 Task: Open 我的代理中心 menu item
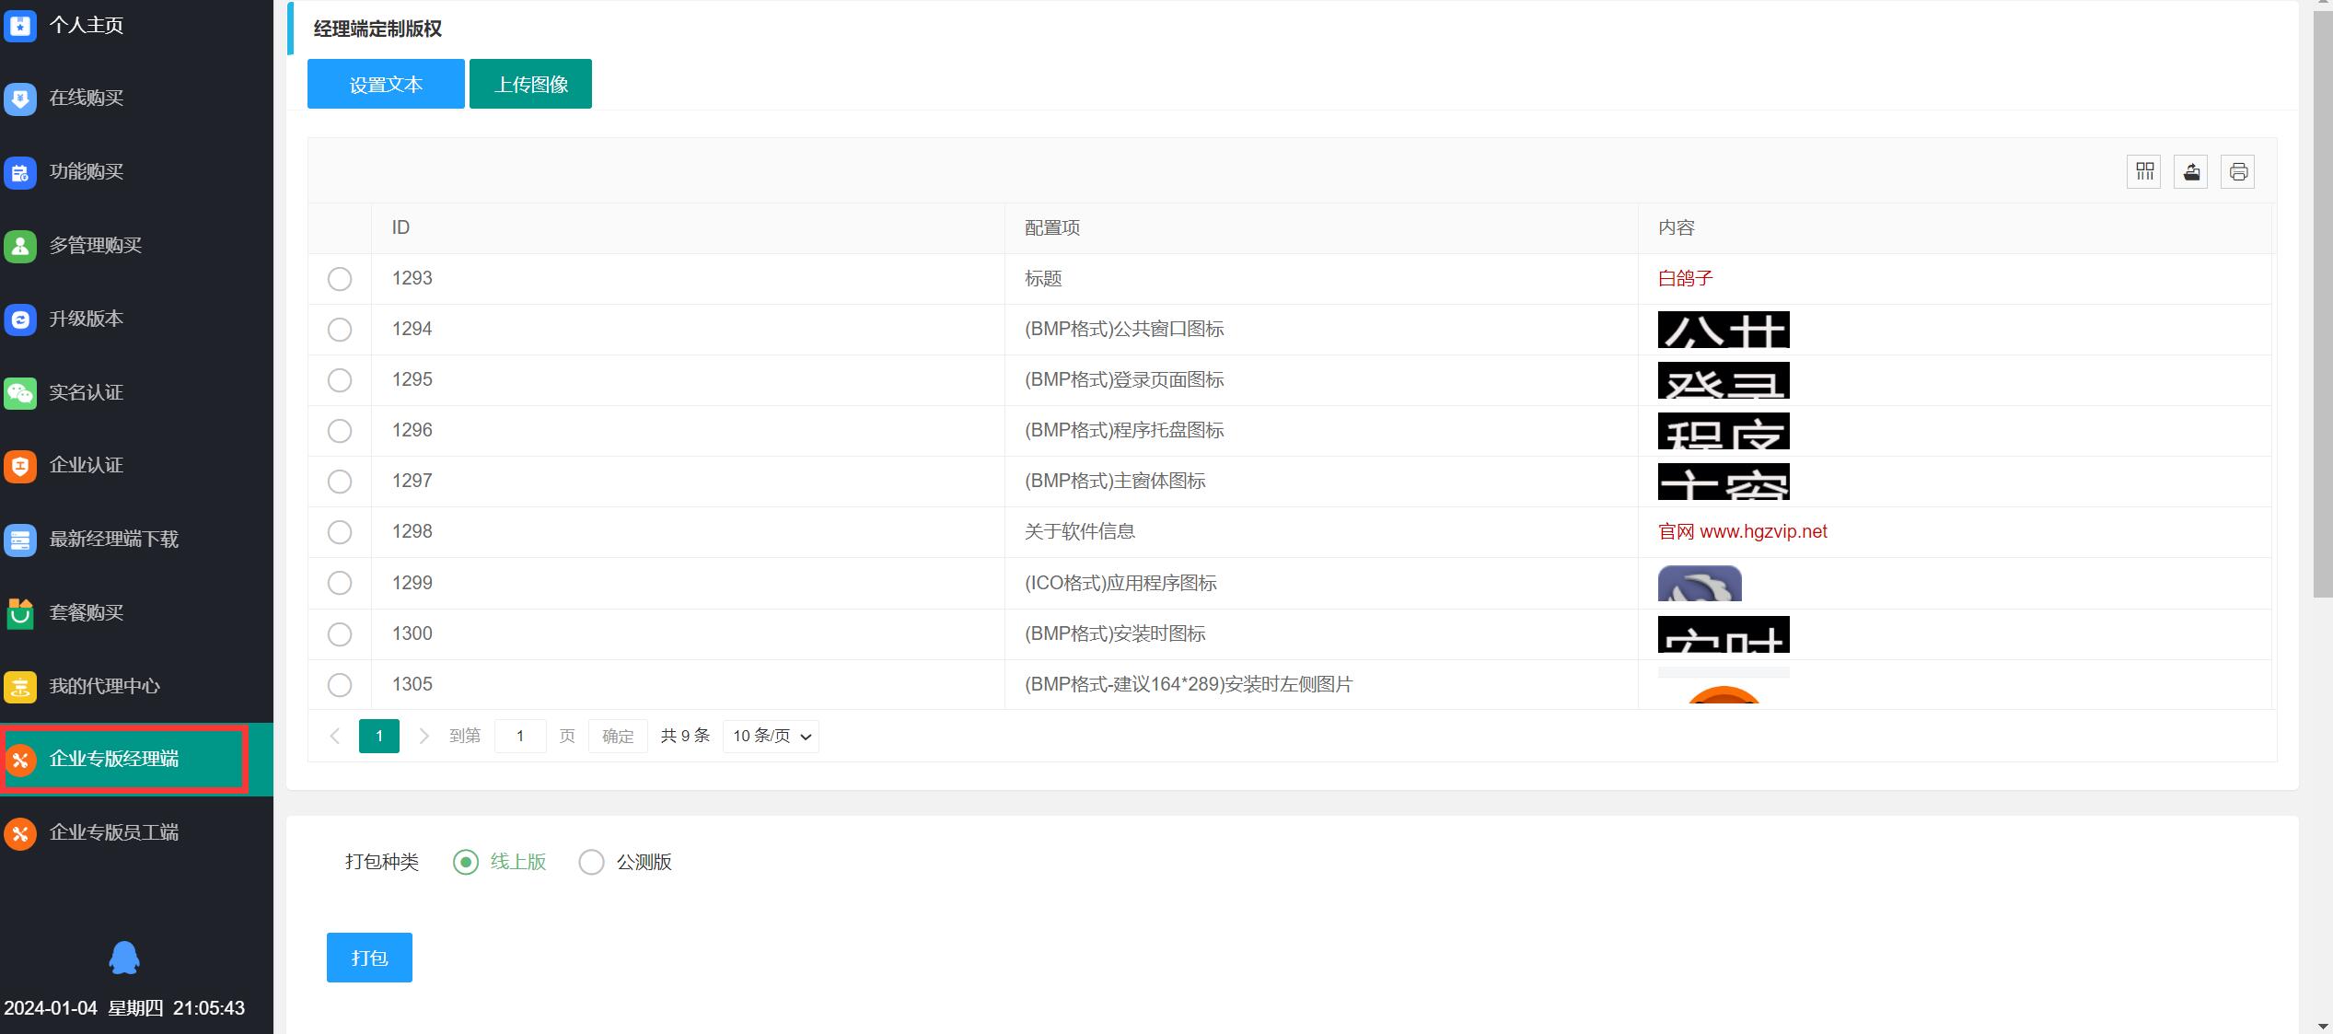[104, 686]
